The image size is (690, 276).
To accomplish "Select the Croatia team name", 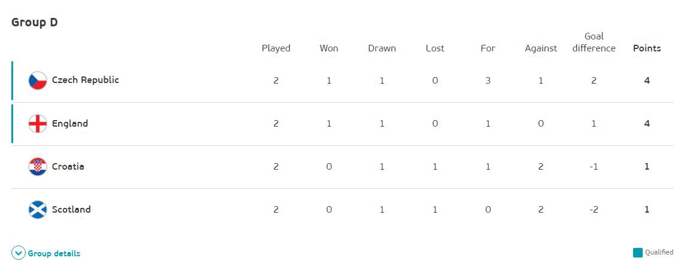I will [x=68, y=167].
